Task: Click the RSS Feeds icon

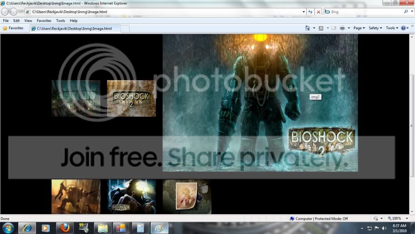Action: click(x=321, y=28)
